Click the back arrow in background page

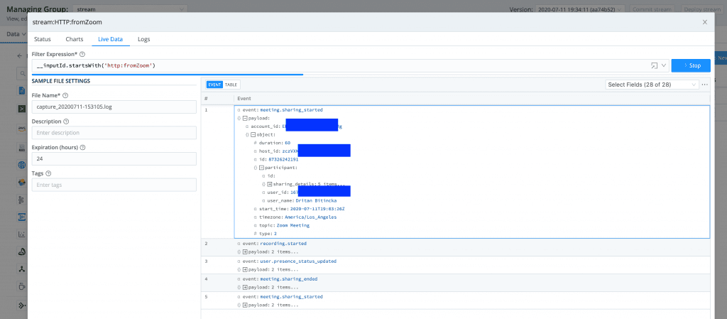19,55
